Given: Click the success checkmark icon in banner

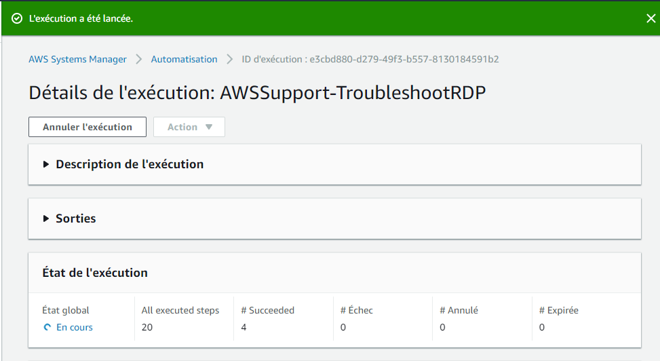Looking at the screenshot, I should pos(17,18).
